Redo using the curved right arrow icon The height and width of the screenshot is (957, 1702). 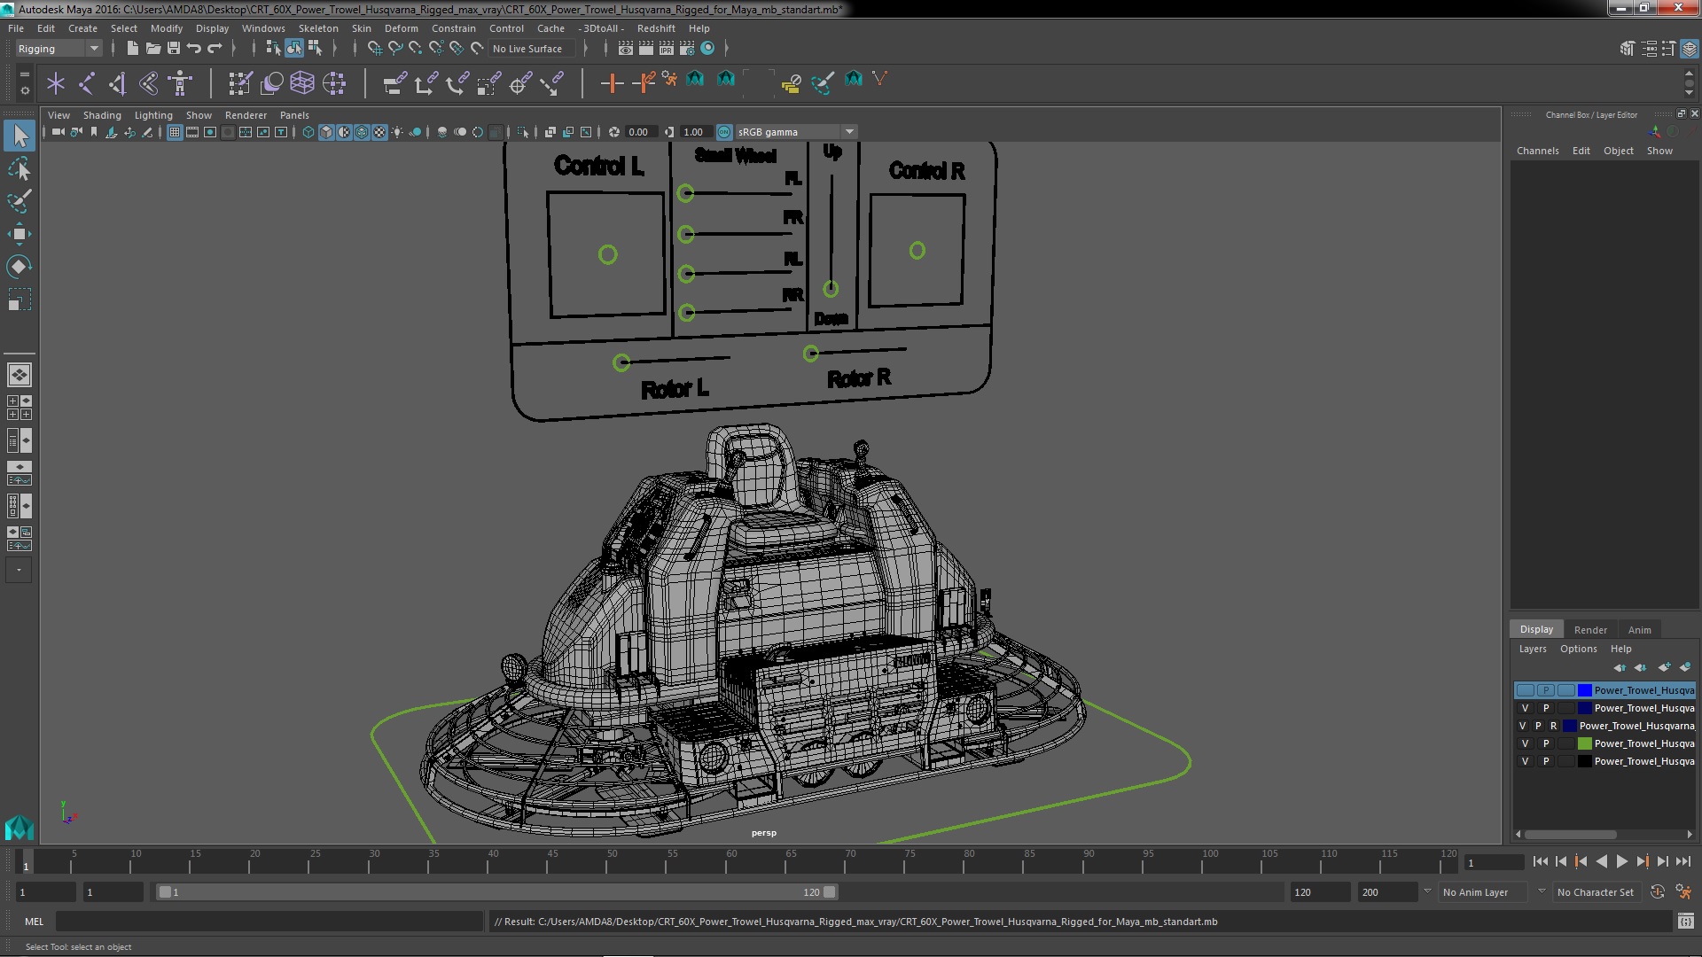coord(215,49)
